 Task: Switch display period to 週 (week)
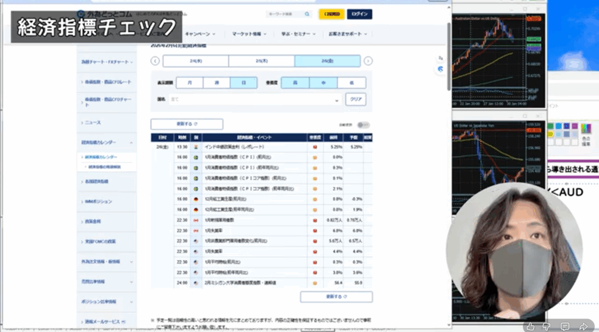click(x=216, y=83)
